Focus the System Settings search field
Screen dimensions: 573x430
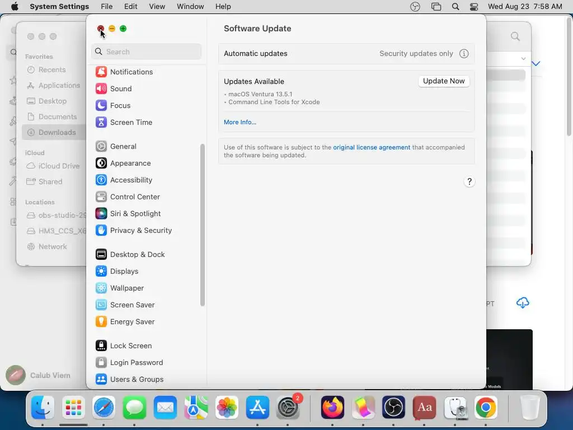point(146,52)
